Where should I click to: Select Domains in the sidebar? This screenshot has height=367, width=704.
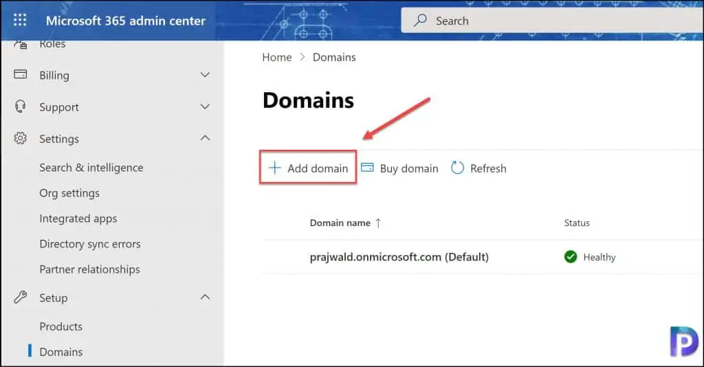[61, 352]
